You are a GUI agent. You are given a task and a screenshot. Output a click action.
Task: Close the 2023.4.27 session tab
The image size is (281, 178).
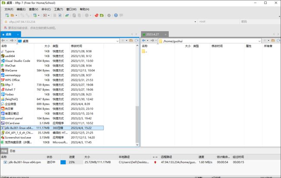pyautogui.click(x=166, y=35)
